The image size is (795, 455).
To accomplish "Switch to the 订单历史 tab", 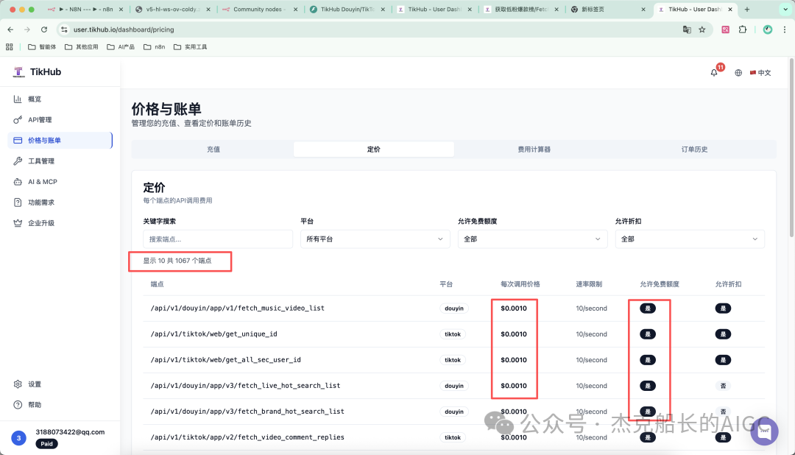I will [694, 149].
